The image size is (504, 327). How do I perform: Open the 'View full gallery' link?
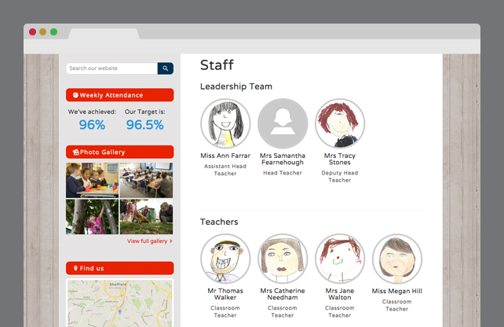(x=149, y=241)
